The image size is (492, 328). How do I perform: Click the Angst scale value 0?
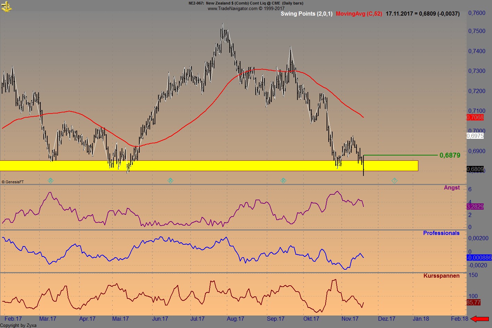(470, 227)
